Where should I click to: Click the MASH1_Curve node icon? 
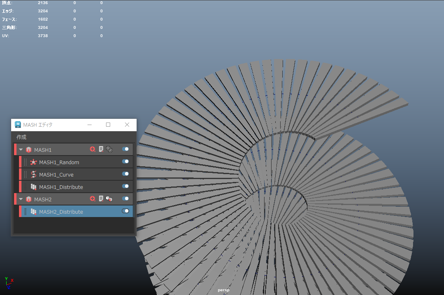[x=33, y=175]
